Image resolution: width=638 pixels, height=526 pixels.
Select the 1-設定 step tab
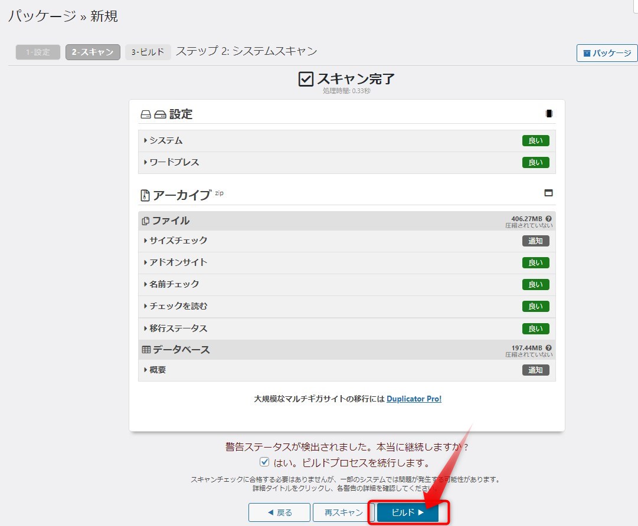pos(38,52)
